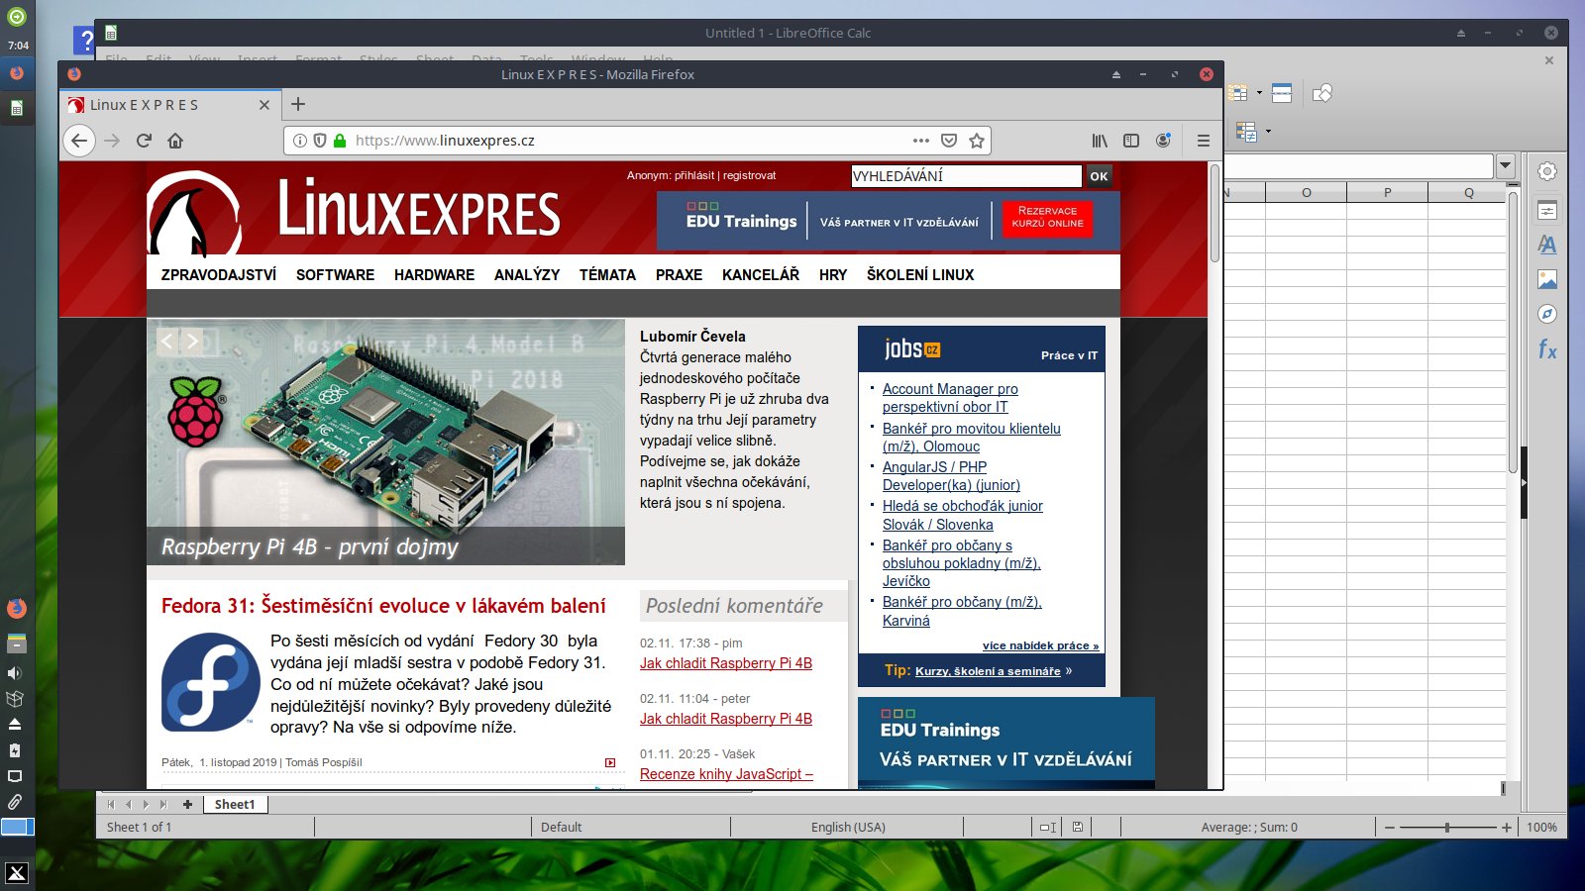The height and width of the screenshot is (891, 1585).
Task: Open ANALÝZY section in site menu
Action: [527, 274]
